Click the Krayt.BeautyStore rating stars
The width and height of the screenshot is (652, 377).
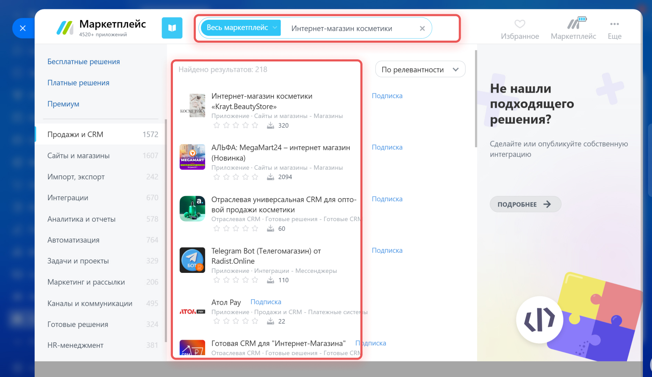[x=236, y=125]
